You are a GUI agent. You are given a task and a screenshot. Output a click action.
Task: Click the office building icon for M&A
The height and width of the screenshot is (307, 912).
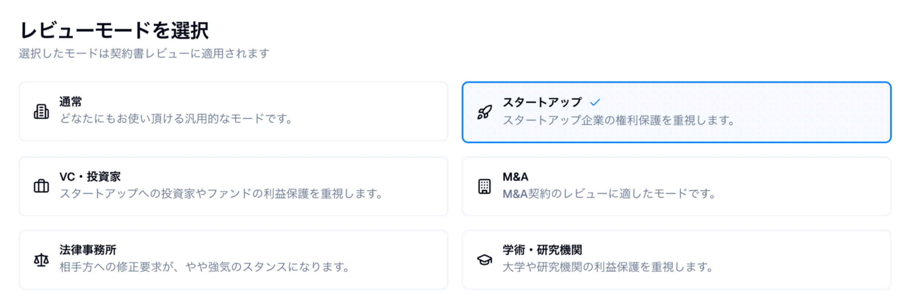tap(484, 186)
